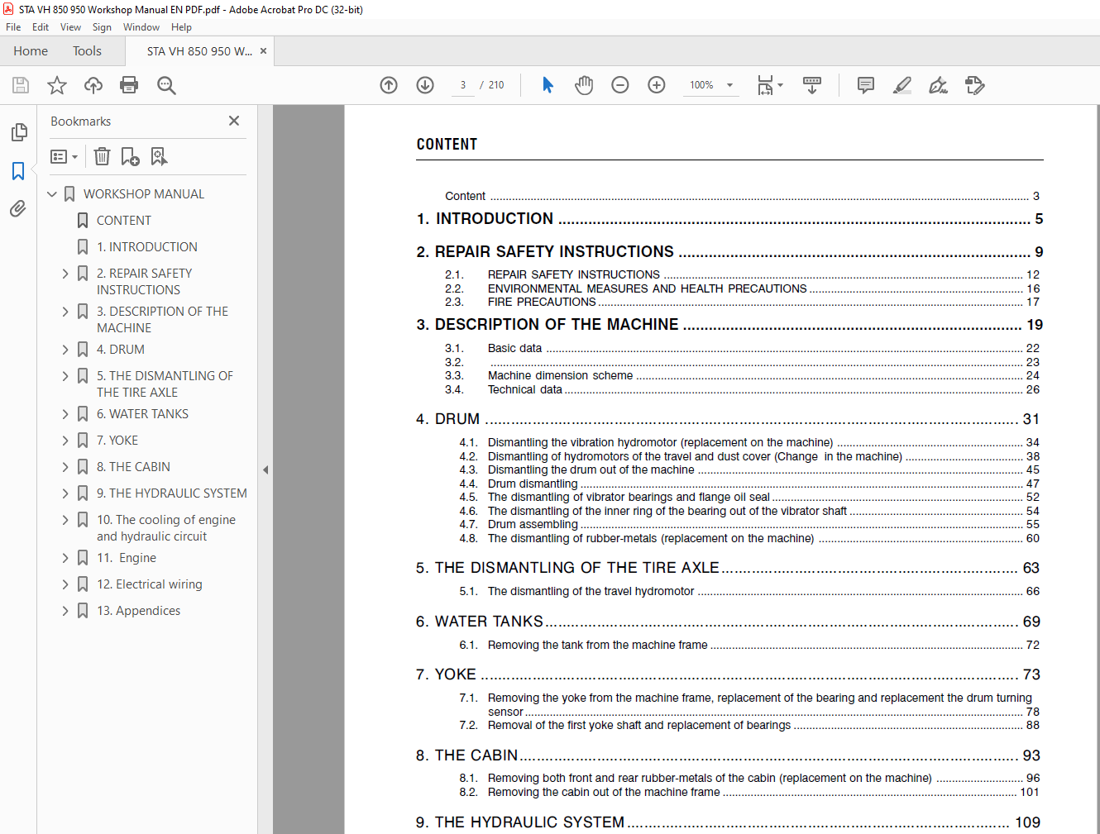Expand the 2. REPAIR SAFETY INSTRUCTIONS bookmark
The height and width of the screenshot is (834, 1100).
tap(65, 274)
